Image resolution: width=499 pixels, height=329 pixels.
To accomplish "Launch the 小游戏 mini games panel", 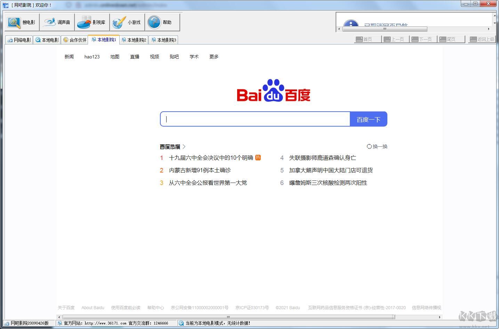I will pos(127,22).
